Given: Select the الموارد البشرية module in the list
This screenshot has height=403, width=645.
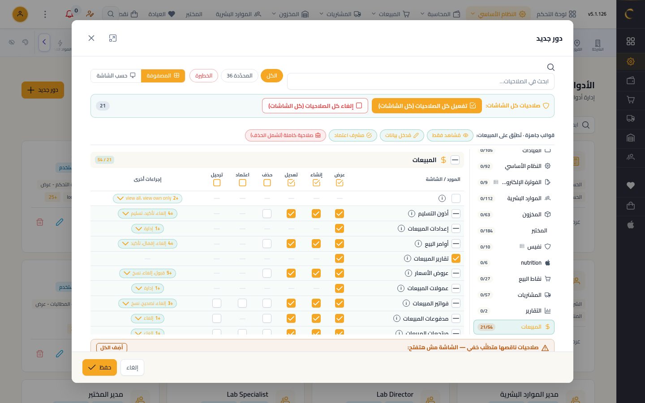Looking at the screenshot, I should 514,198.
